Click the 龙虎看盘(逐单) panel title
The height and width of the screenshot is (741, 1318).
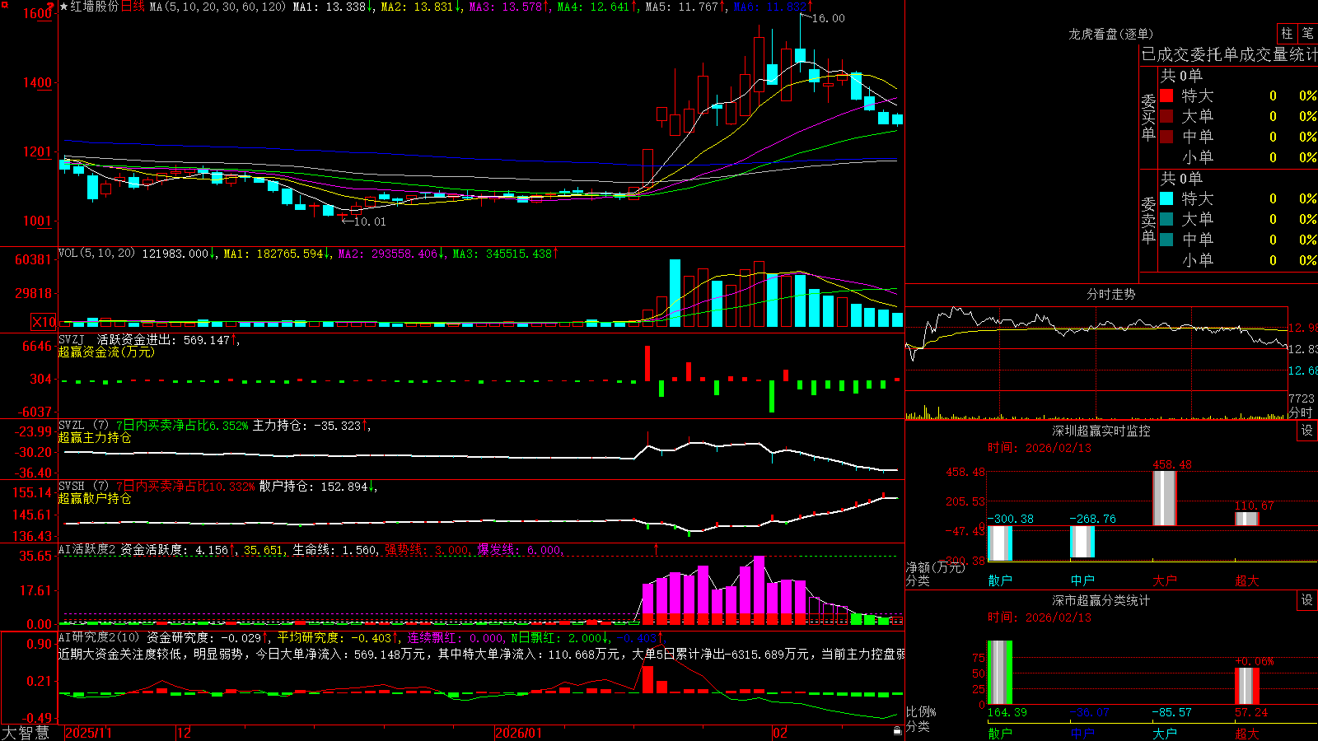click(x=1111, y=34)
